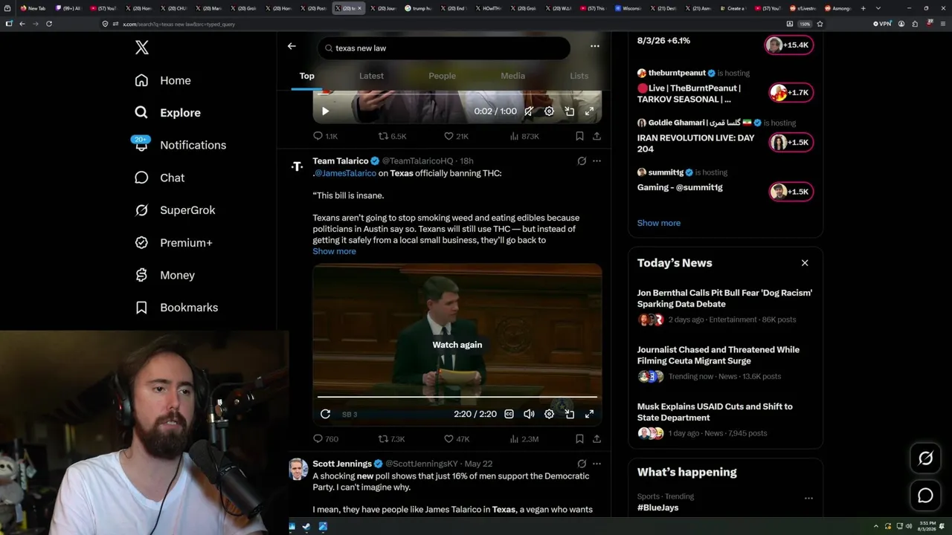The height and width of the screenshot is (535, 952).
Task: Switch to the Media tab
Action: click(x=512, y=76)
